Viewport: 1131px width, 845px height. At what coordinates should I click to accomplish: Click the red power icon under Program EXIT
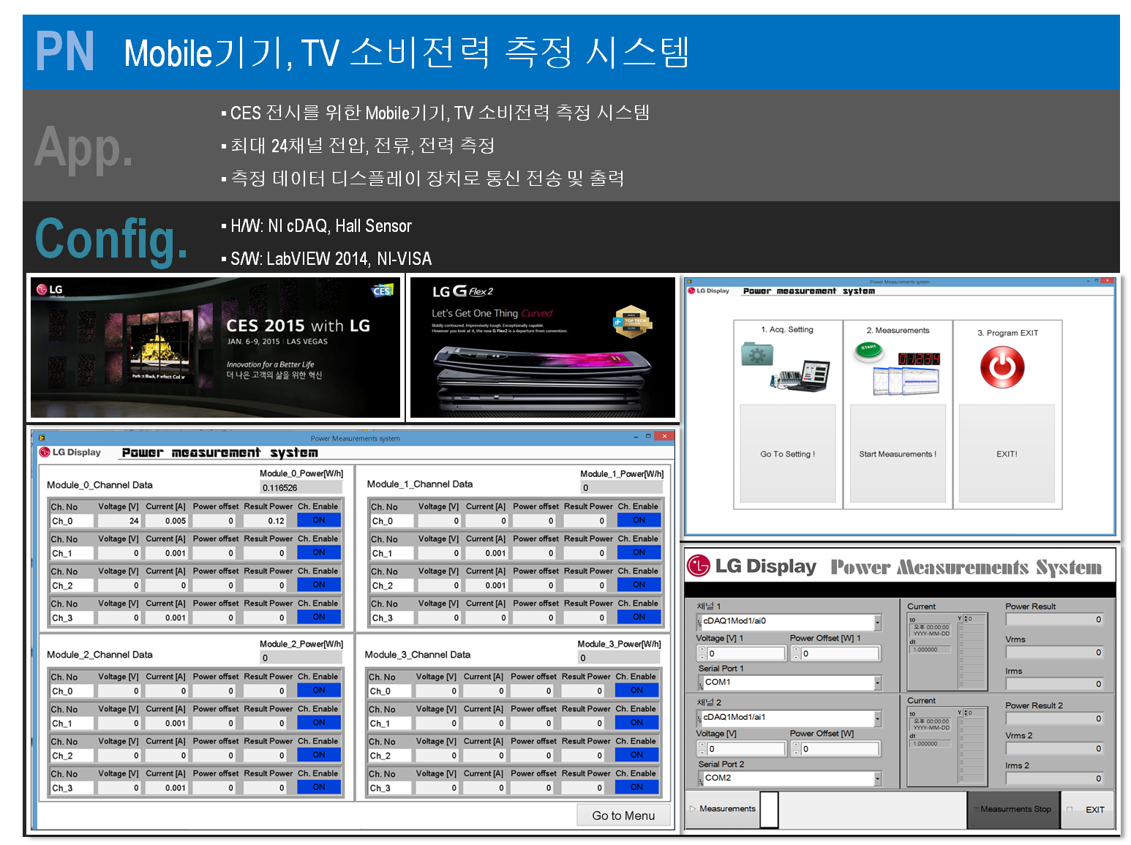coord(1002,367)
